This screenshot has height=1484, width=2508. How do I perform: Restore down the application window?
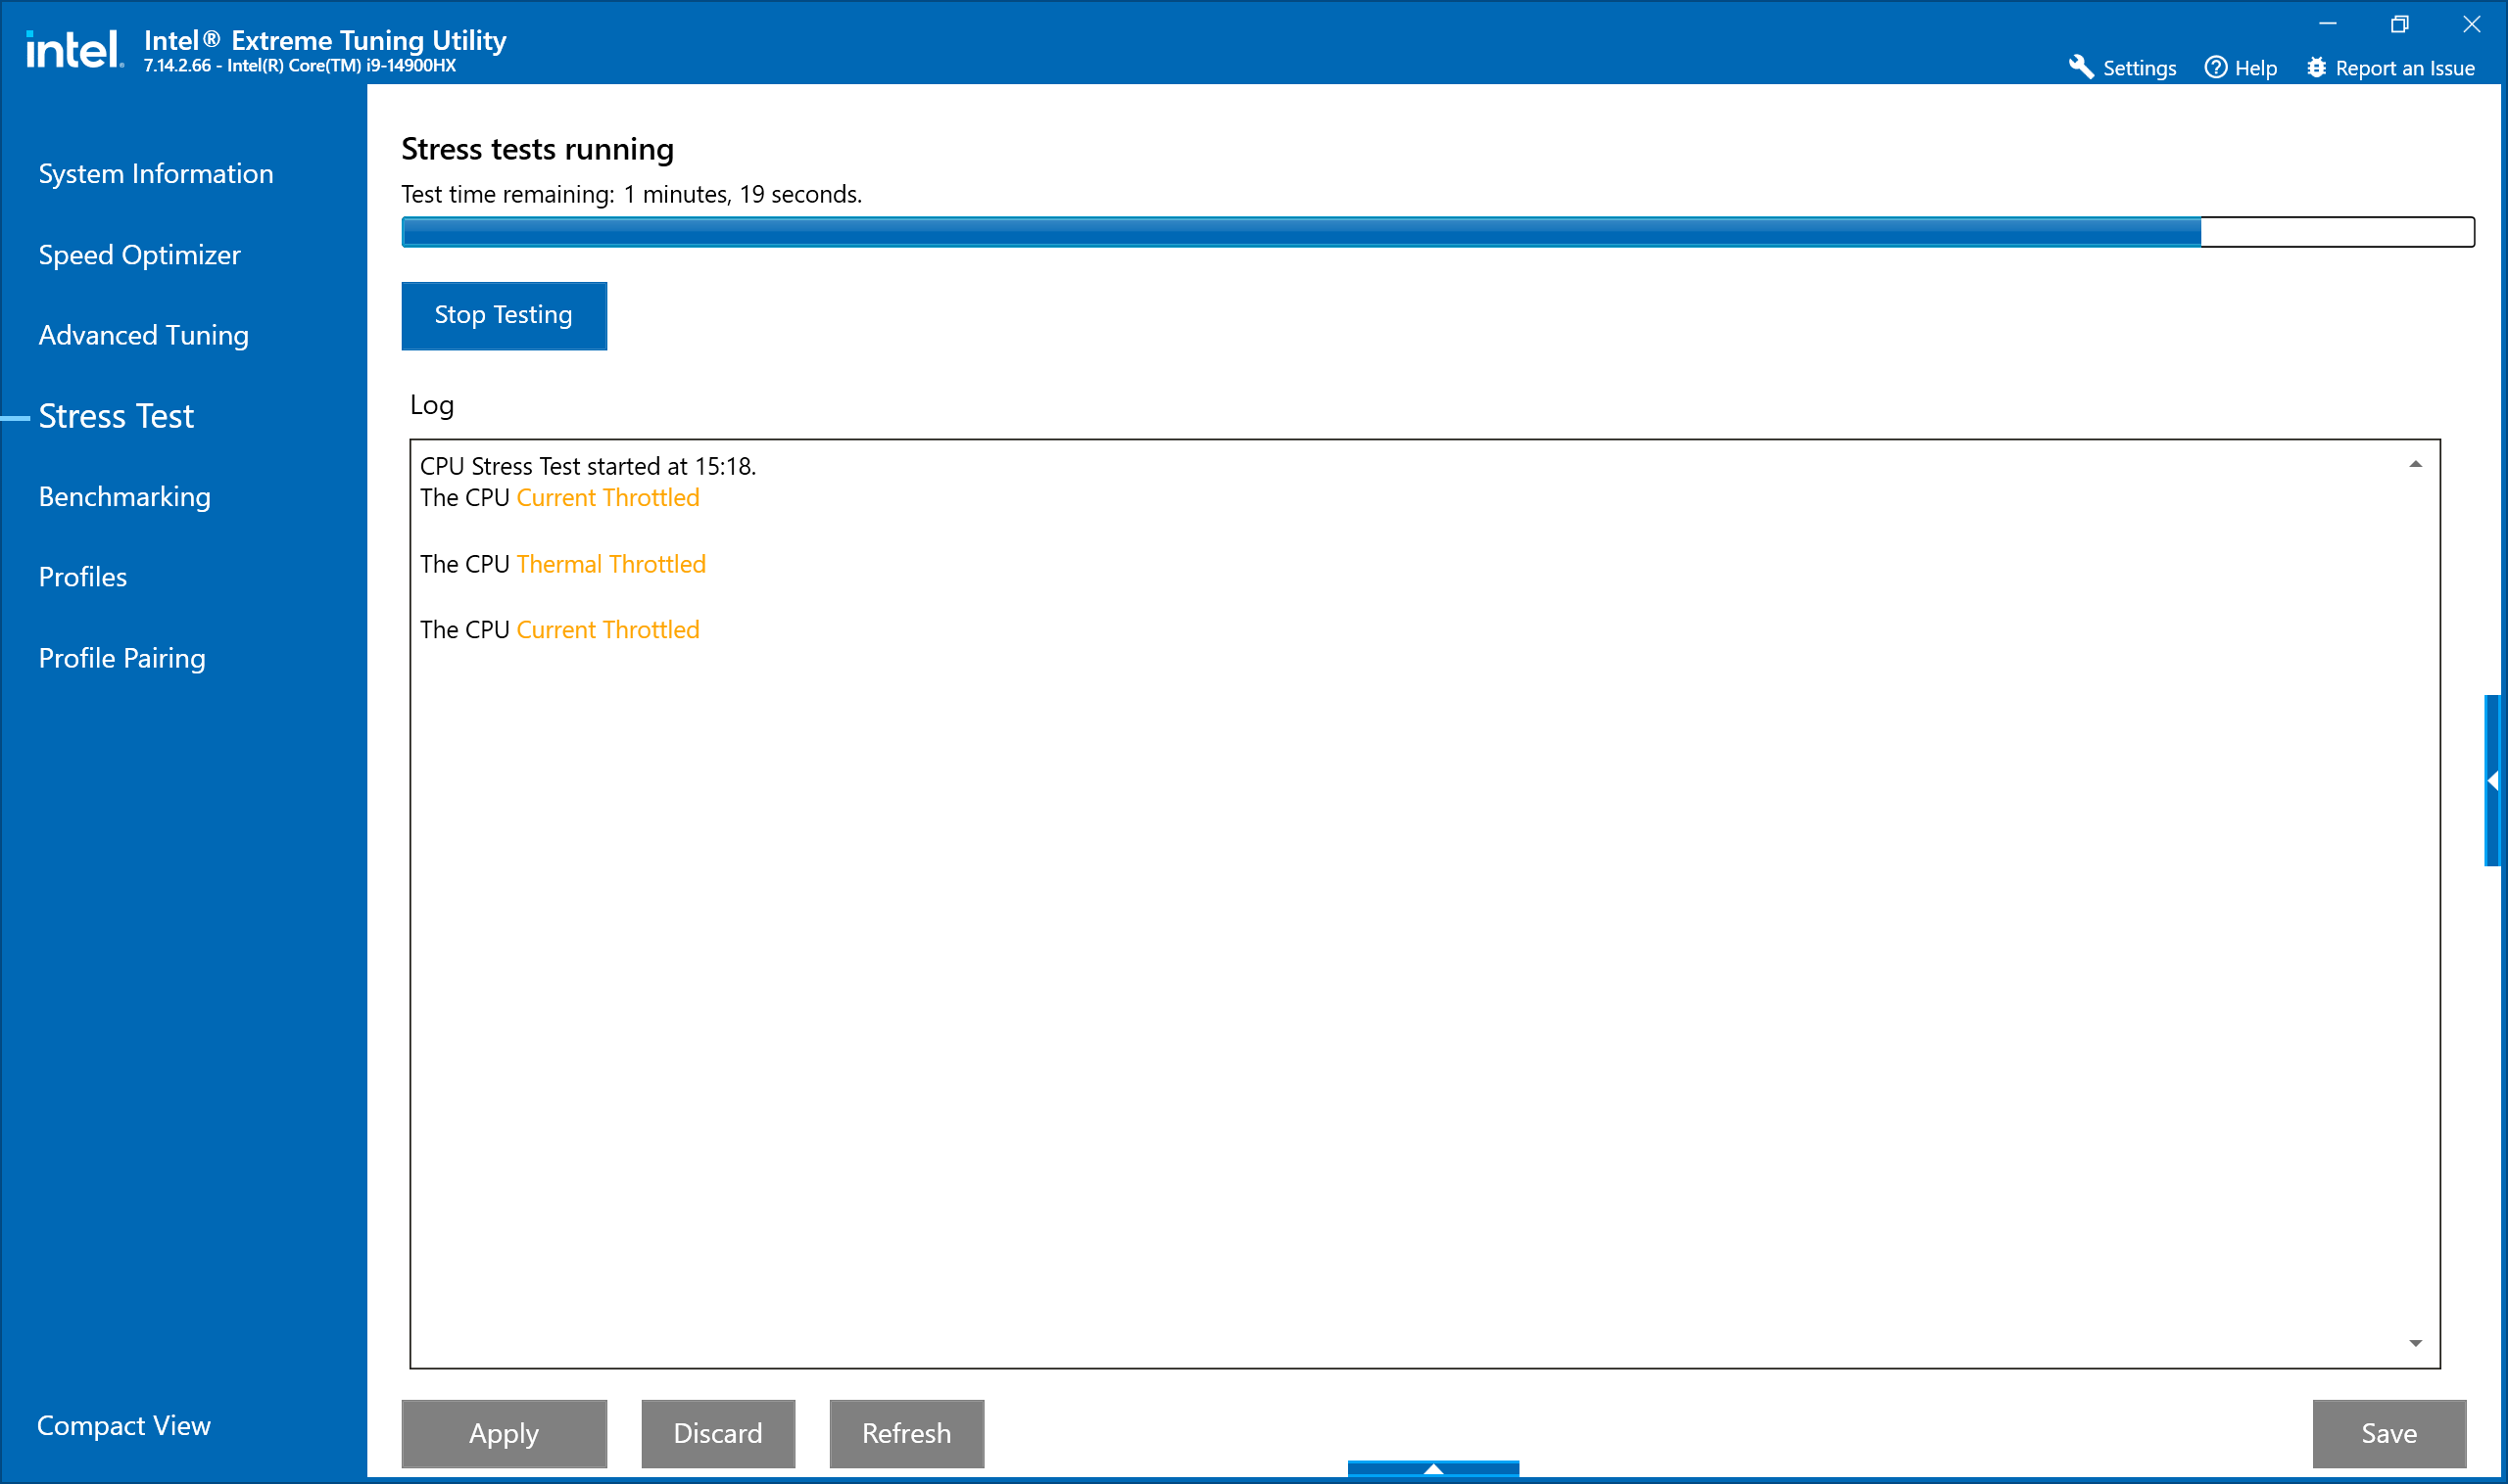[2399, 24]
